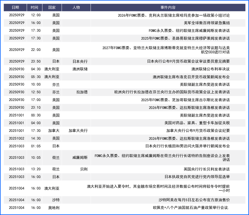Click 加拿大央行 in the 人物 column
The width and height of the screenshot is (249, 215).
point(78,131)
